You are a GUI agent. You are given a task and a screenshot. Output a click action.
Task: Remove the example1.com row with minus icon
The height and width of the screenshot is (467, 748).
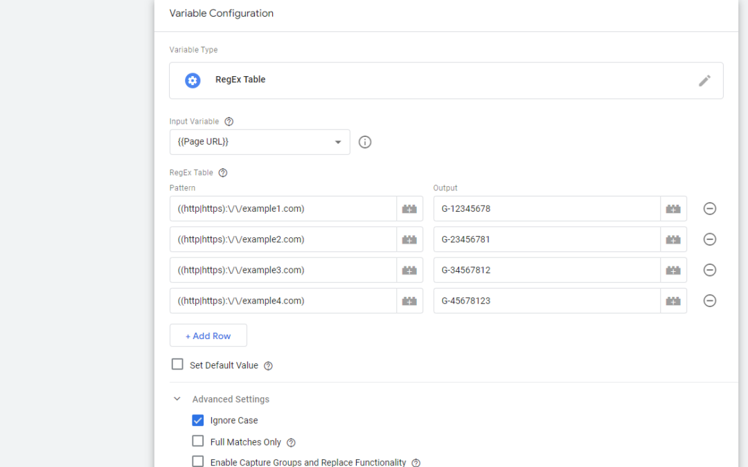click(709, 209)
